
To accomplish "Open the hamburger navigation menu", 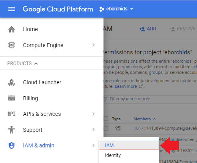I will pyautogui.click(x=12, y=9).
